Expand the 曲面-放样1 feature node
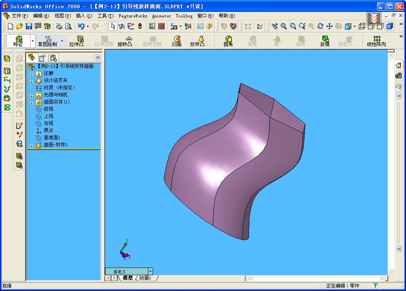The width and height of the screenshot is (406, 291). (x=32, y=146)
